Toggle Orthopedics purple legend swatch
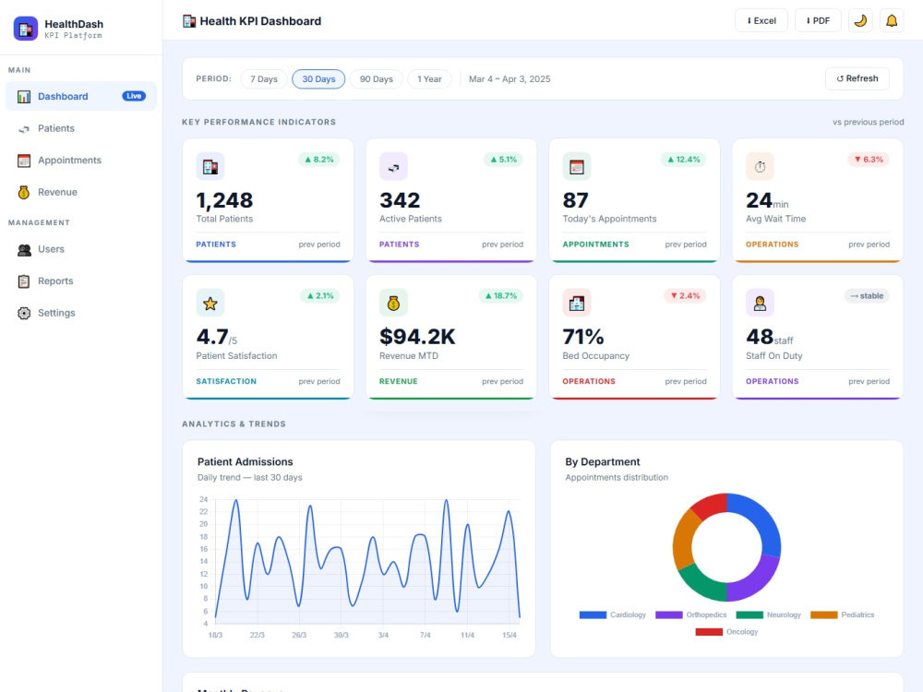 tap(668, 614)
